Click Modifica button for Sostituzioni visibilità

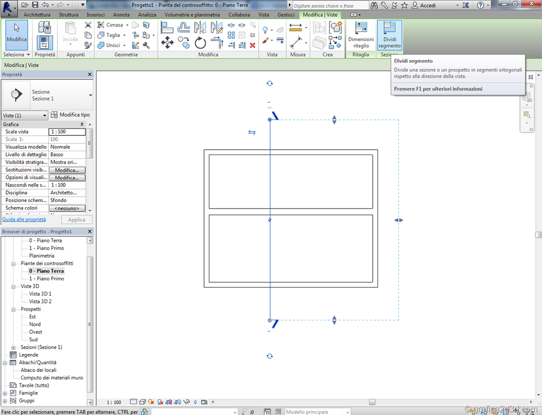pos(67,170)
